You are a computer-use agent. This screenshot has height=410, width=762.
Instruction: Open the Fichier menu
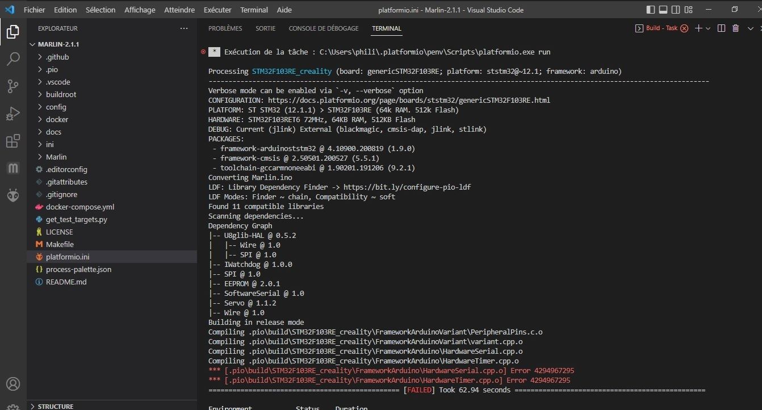35,10
